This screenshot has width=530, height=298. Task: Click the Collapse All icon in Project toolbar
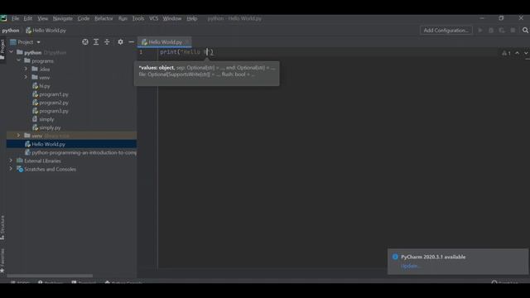tap(107, 42)
